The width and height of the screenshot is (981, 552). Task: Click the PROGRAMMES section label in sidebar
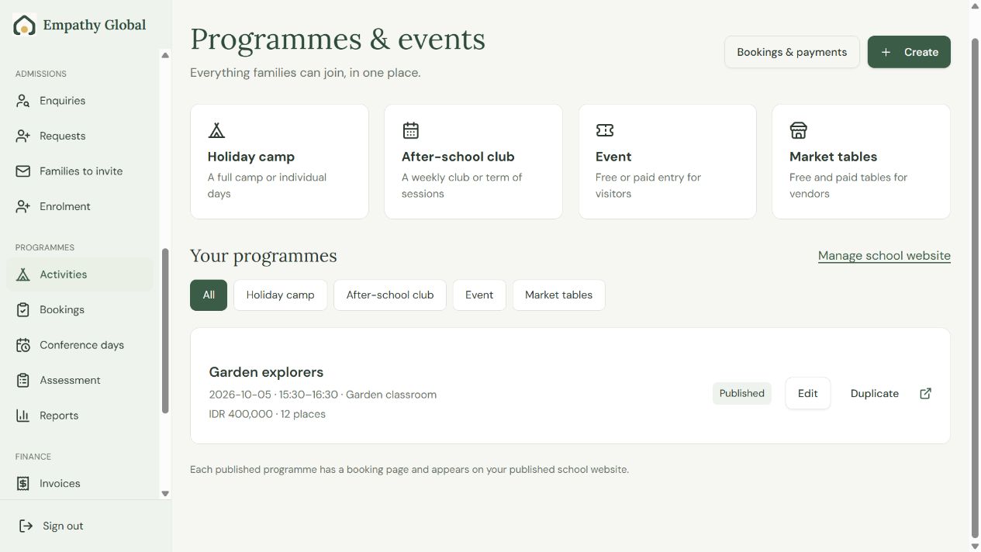click(45, 247)
